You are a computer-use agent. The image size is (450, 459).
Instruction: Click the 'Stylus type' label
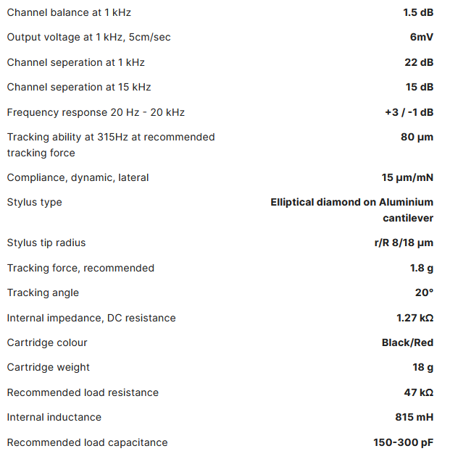(35, 202)
